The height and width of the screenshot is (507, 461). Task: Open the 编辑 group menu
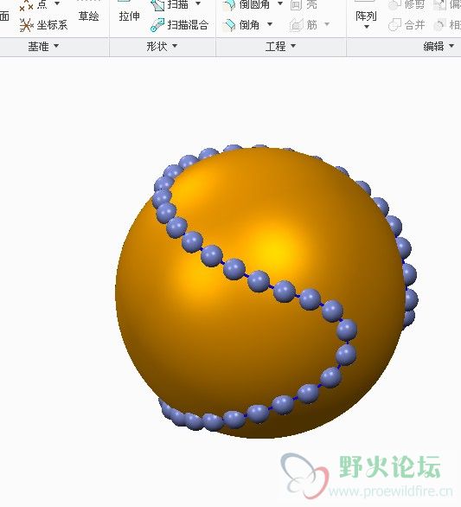pos(439,47)
